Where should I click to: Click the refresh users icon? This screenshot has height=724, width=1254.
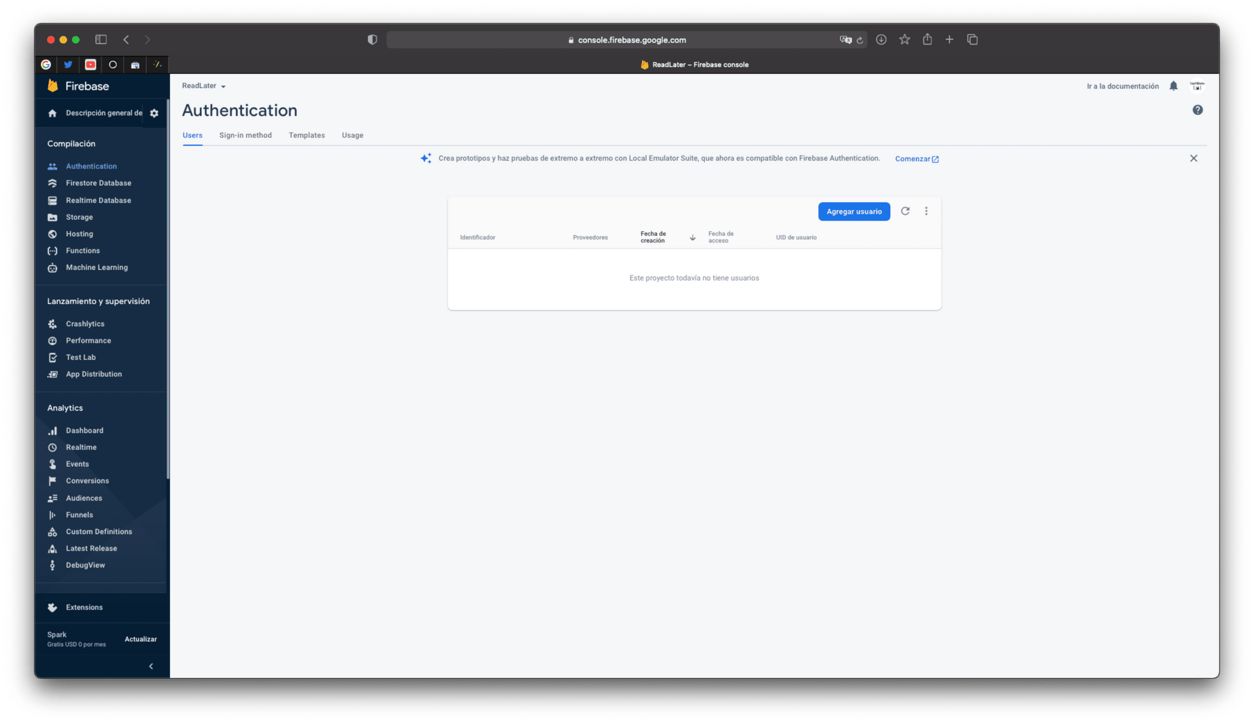point(905,211)
